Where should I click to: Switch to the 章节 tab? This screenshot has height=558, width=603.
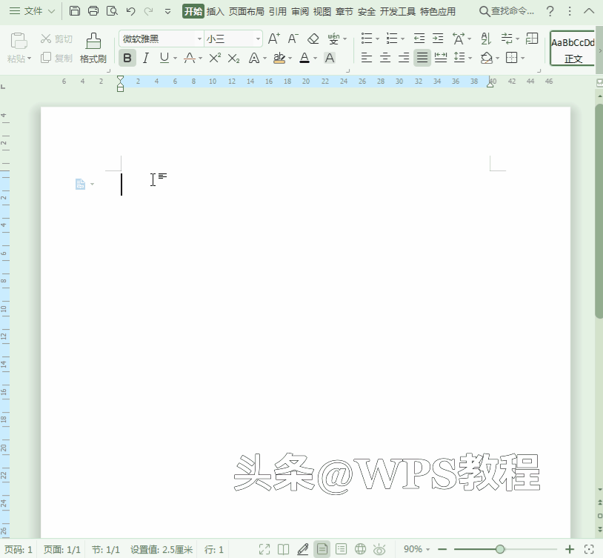pos(344,12)
